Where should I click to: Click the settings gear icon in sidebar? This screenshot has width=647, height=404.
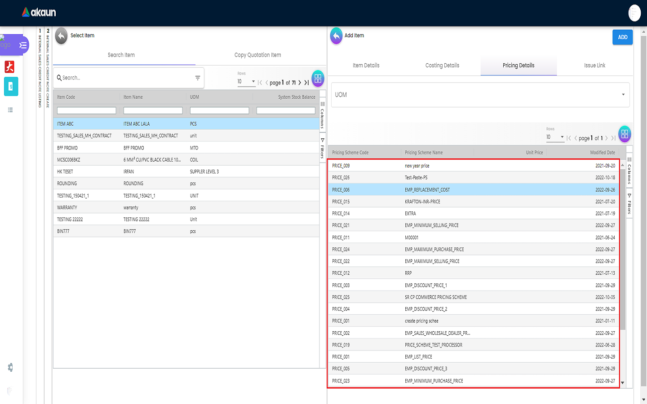click(10, 368)
